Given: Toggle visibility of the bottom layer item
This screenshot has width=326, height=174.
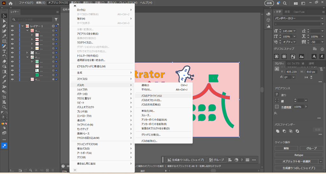Looking at the screenshot, I should [x=12, y=79].
